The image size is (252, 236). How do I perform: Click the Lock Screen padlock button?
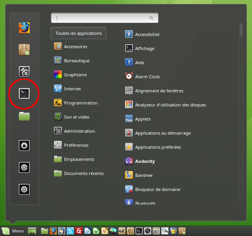(24, 146)
